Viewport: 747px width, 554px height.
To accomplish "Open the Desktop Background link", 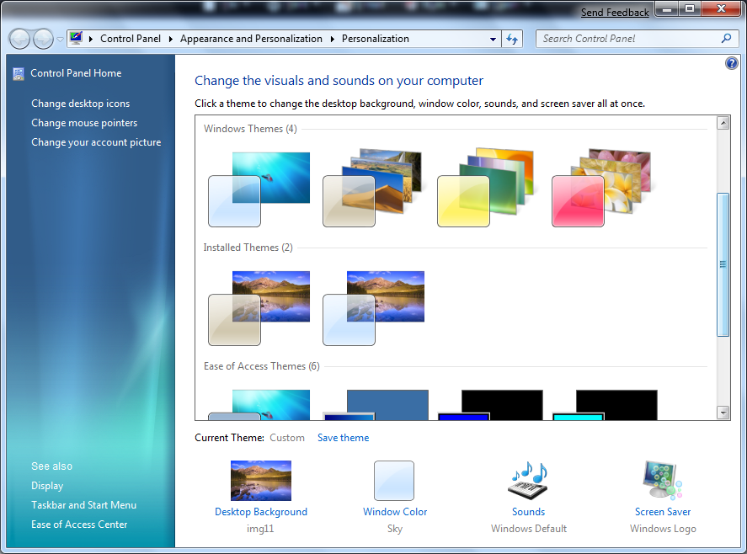I will 261,512.
